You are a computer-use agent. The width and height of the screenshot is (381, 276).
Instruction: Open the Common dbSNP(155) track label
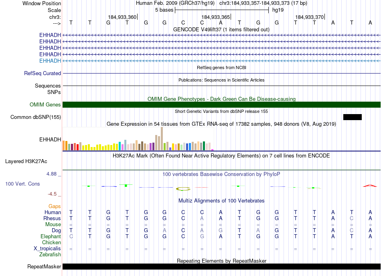click(36, 117)
